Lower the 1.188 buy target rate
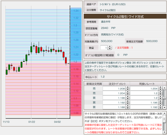 [x=128, y=108]
